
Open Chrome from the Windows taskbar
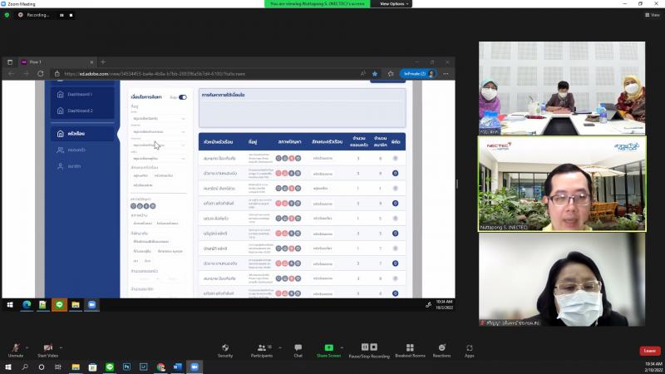(x=160, y=367)
